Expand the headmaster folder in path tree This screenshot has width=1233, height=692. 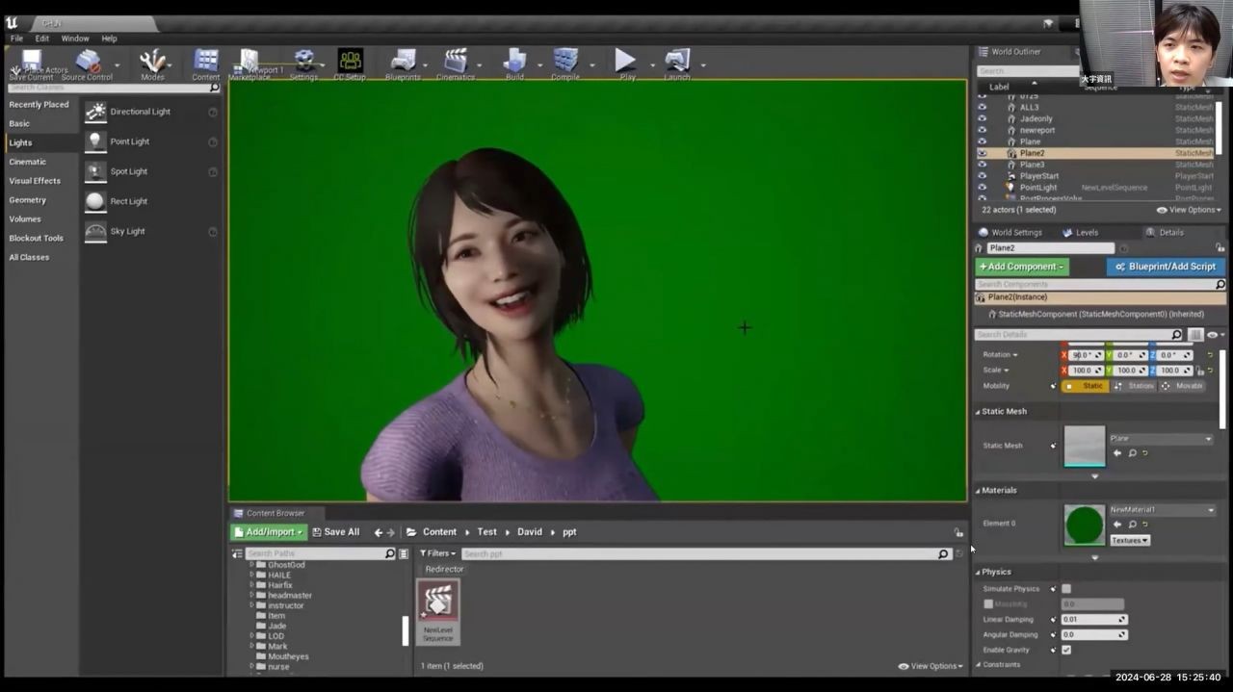[252, 595]
